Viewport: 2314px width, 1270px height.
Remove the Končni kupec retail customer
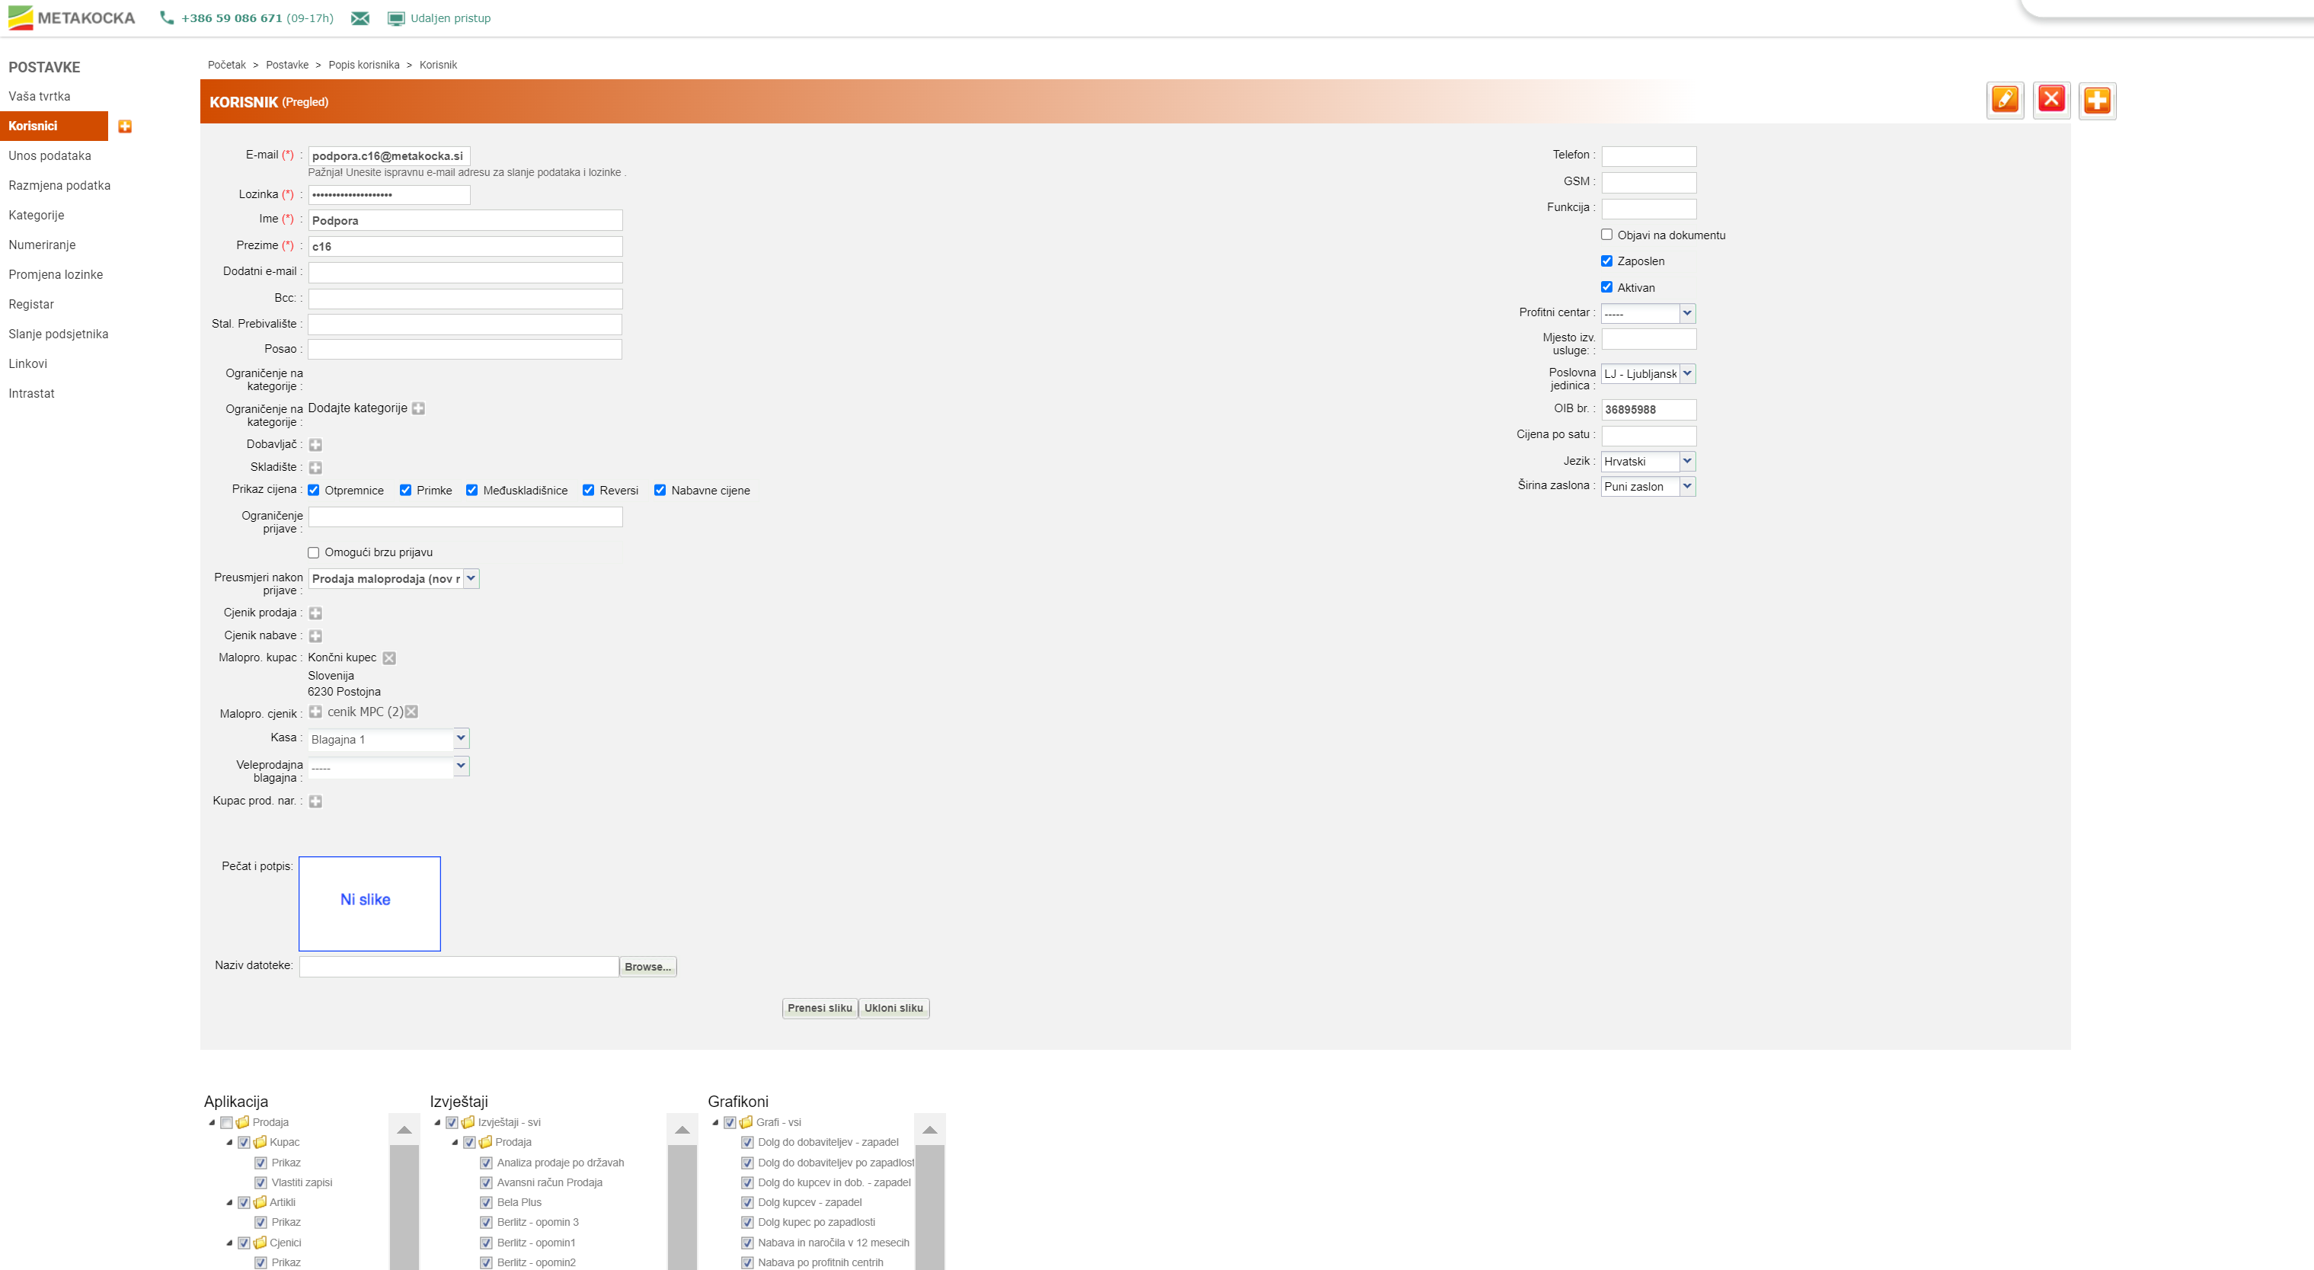click(389, 658)
